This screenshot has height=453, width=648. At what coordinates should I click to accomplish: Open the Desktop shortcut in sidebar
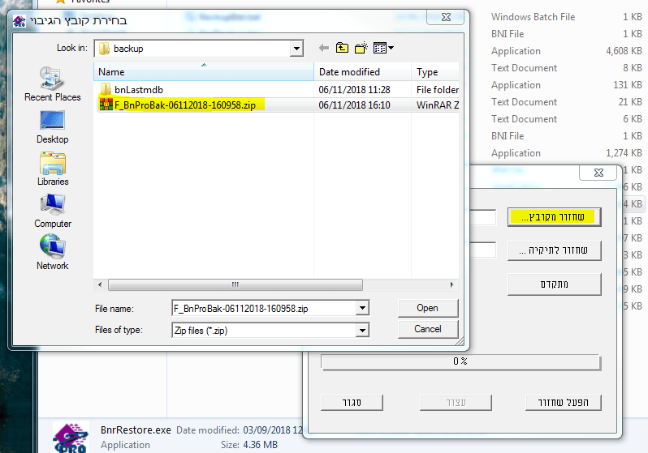(52, 125)
